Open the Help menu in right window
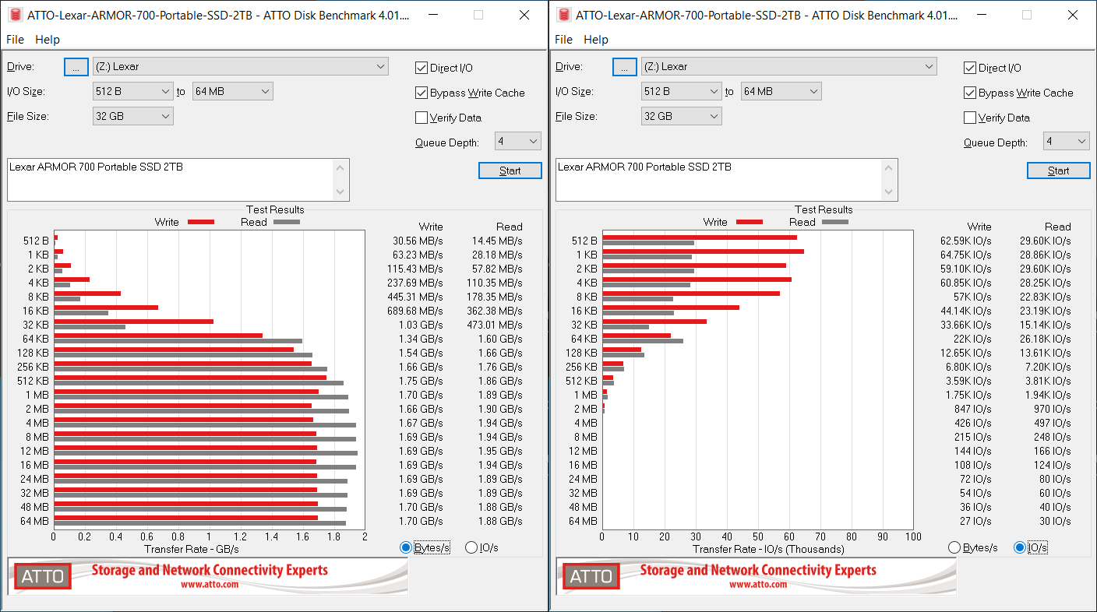Image resolution: width=1097 pixels, height=612 pixels. (x=595, y=40)
